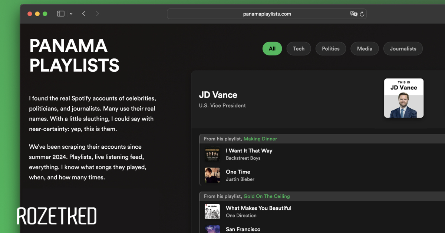Click the San Francisco song title
The height and width of the screenshot is (233, 445).
[x=243, y=229]
